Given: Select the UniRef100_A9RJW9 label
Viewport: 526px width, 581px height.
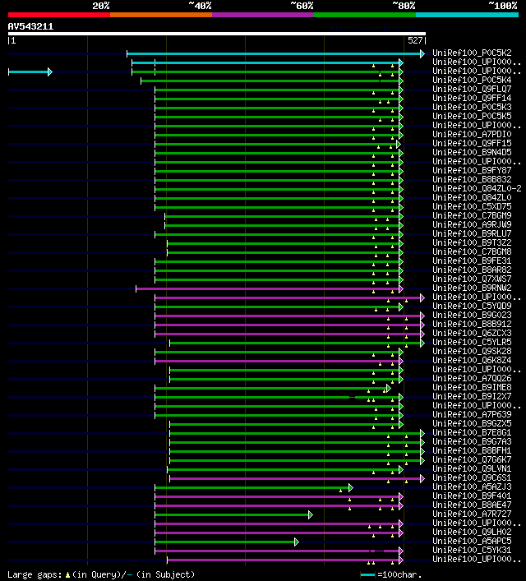Looking at the screenshot, I should click(472, 224).
